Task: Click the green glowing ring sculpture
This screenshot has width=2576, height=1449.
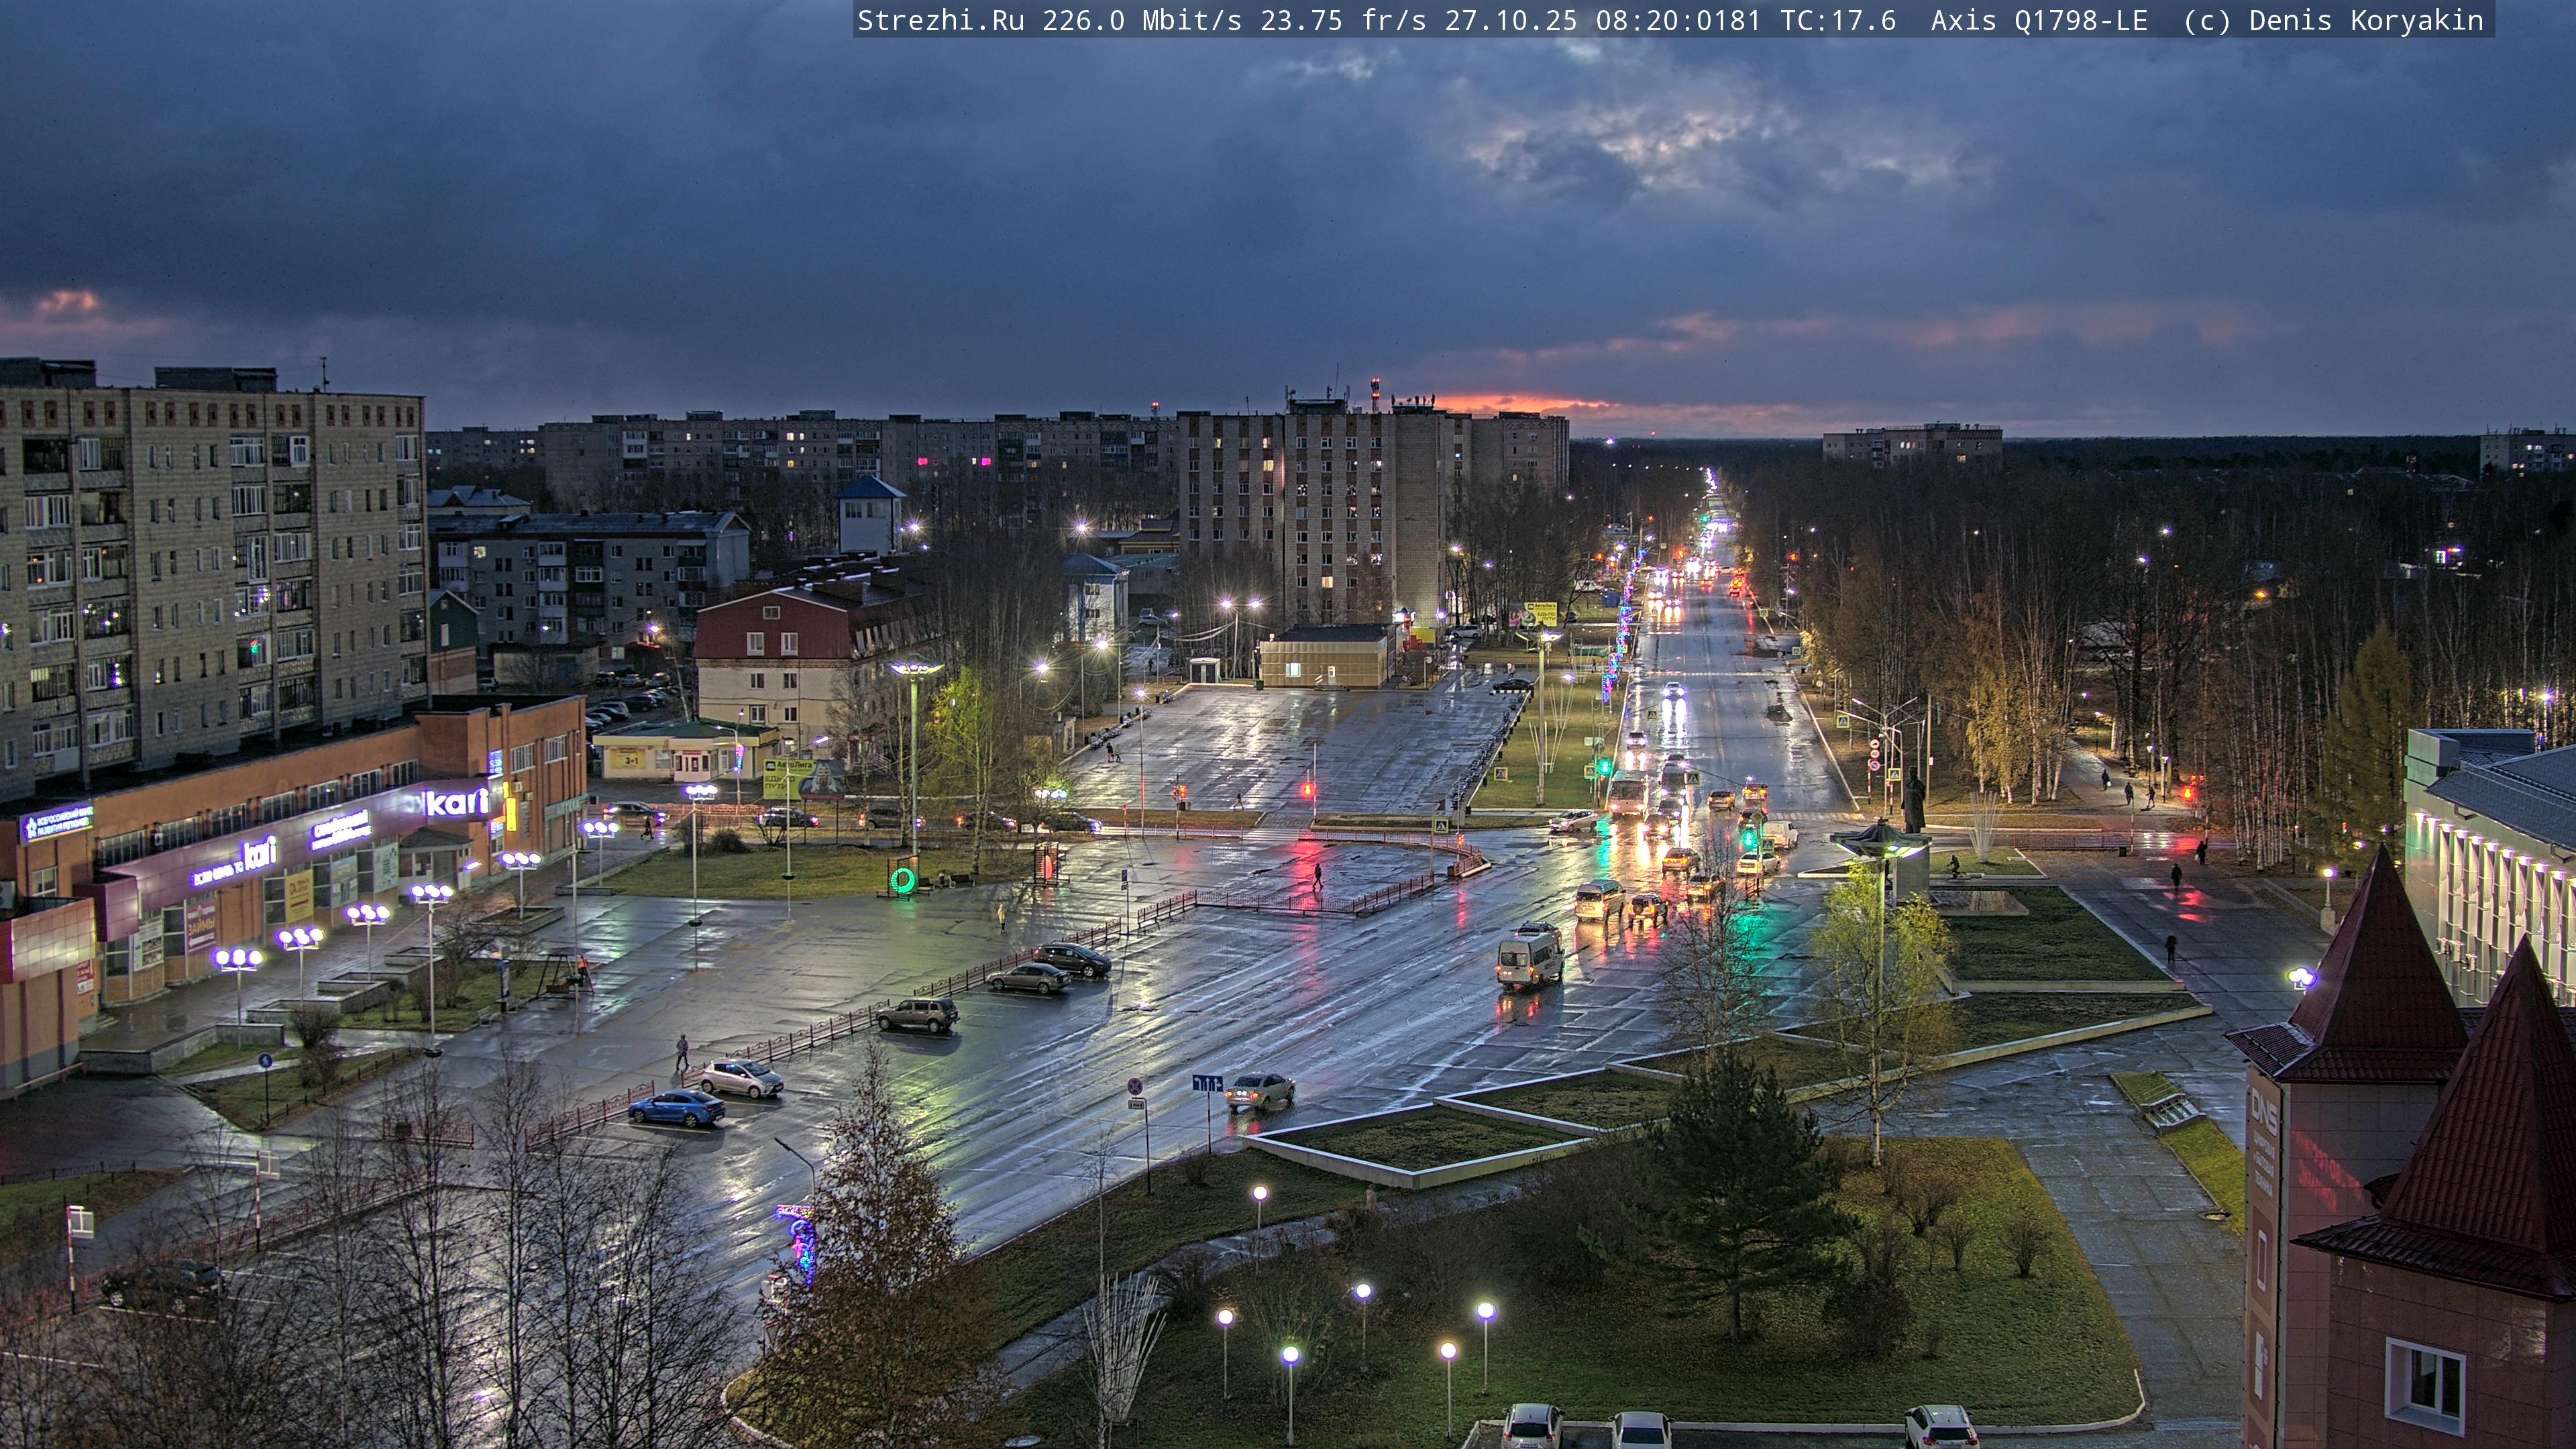Action: point(902,880)
